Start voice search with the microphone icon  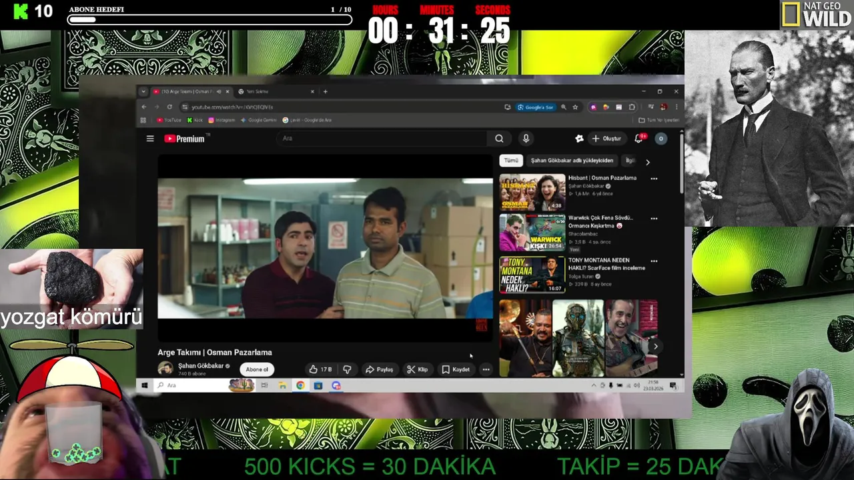click(x=526, y=139)
